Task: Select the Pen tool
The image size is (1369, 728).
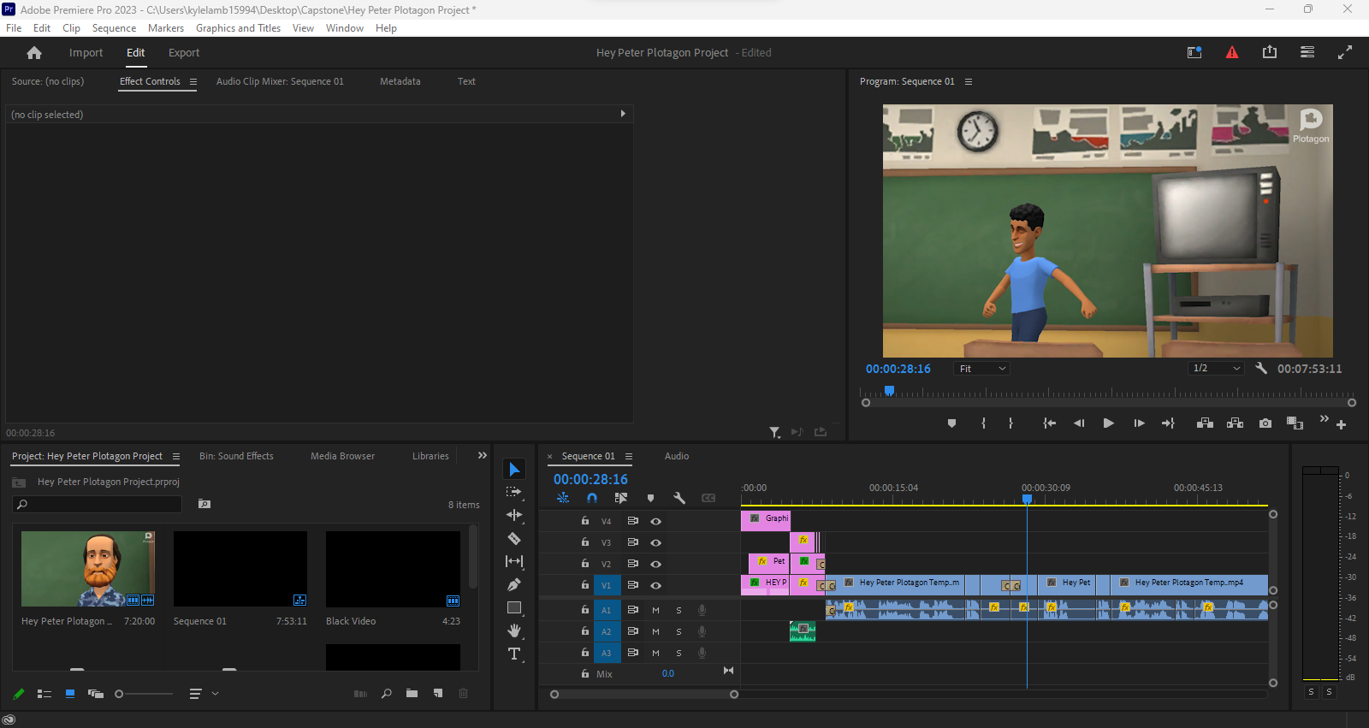Action: [514, 585]
